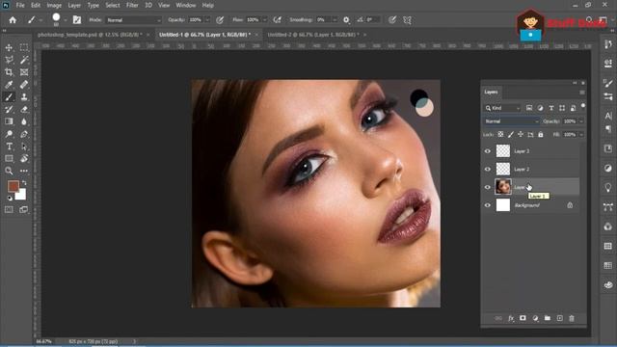Open the layer filter Kind dropdown
The height and width of the screenshot is (347, 617).
[503, 108]
